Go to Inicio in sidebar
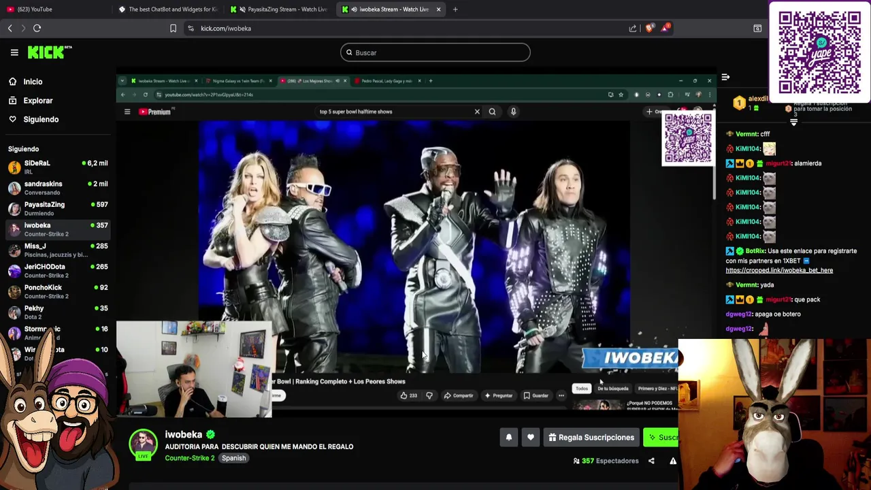The width and height of the screenshot is (871, 490). click(33, 82)
